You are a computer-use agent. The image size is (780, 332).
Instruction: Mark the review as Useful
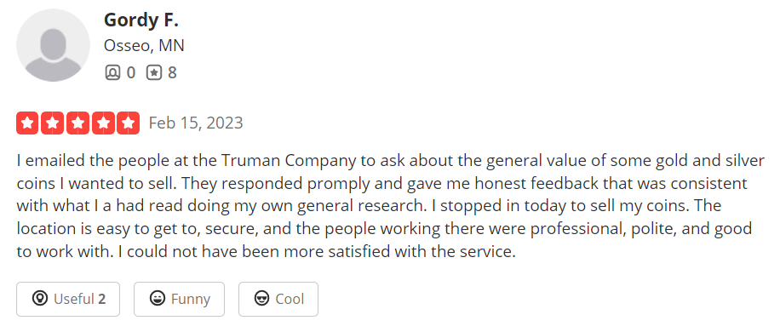pyautogui.click(x=68, y=299)
